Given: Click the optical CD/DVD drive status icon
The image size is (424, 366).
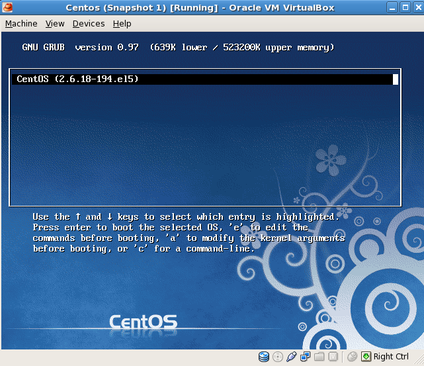Looking at the screenshot, I should point(278,357).
